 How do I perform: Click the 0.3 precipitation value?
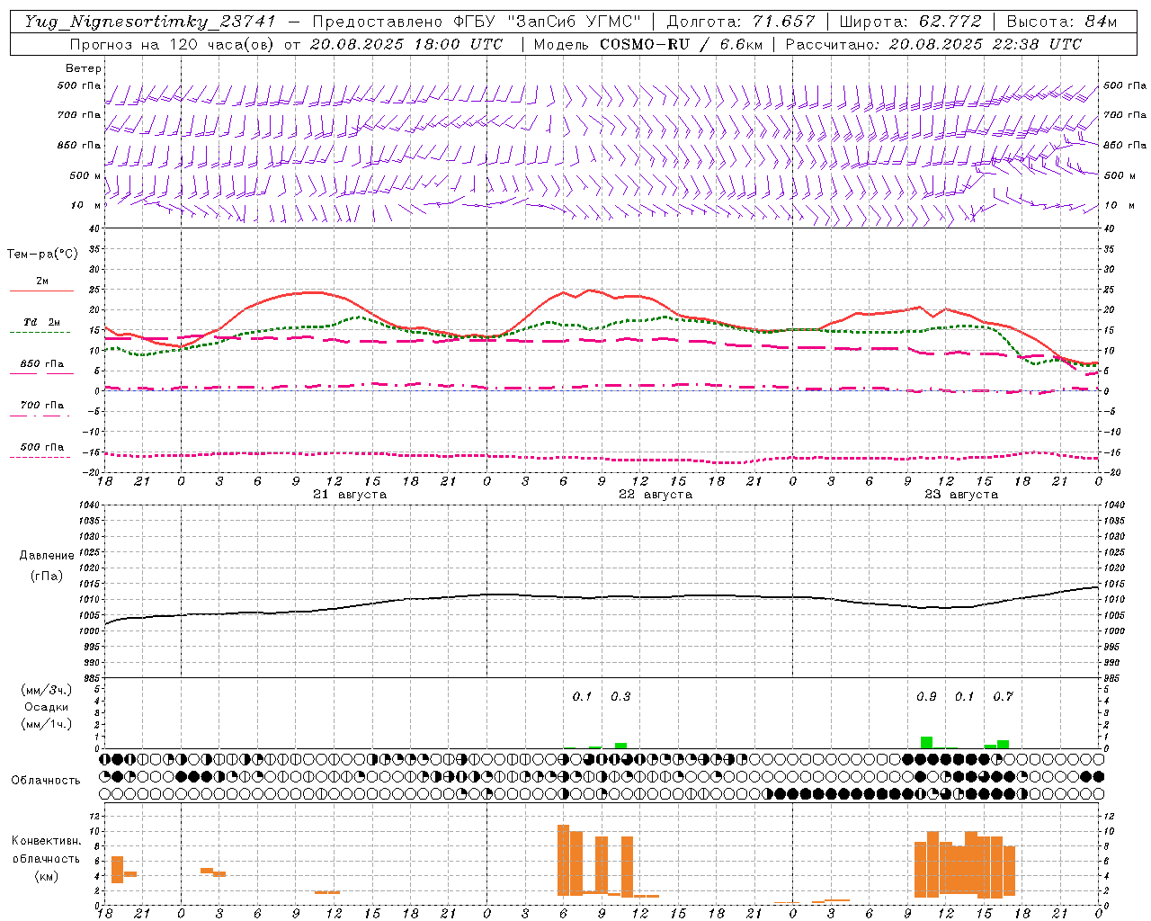[x=620, y=696]
